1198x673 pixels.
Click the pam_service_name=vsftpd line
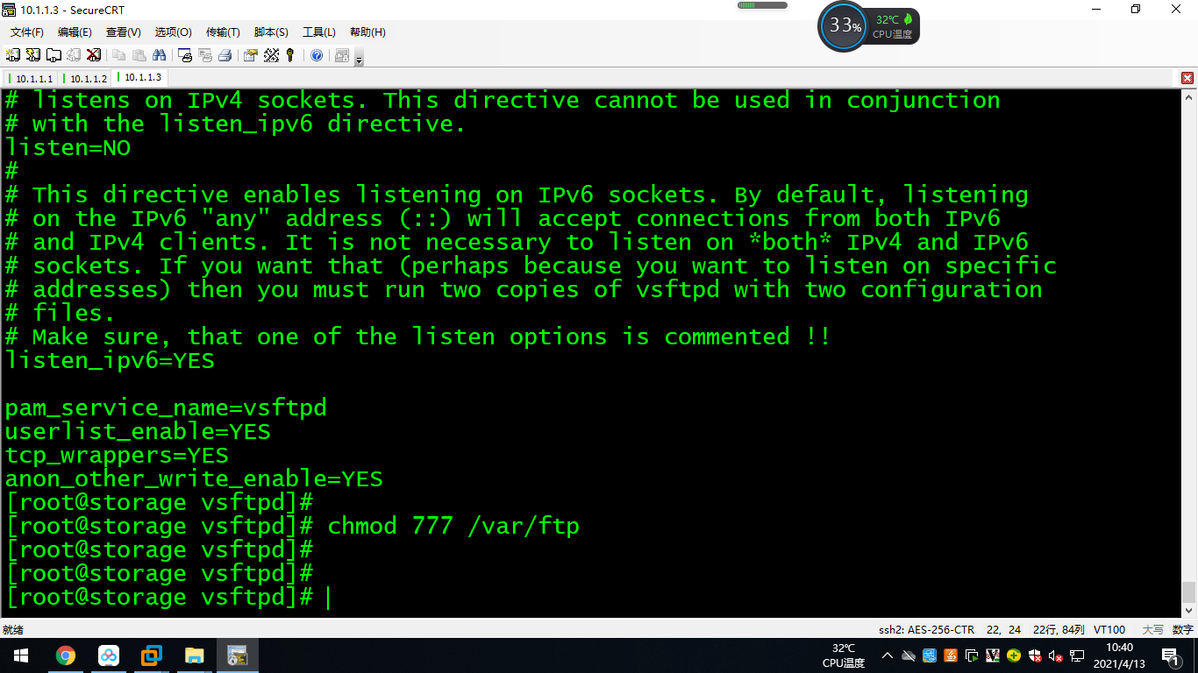(166, 407)
